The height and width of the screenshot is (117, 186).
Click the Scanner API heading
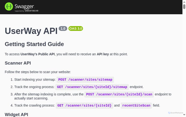(18, 63)
